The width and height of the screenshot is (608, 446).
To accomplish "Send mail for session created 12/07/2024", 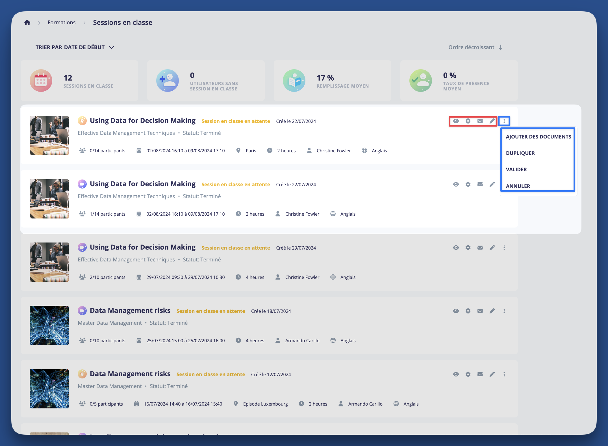I will coord(480,374).
